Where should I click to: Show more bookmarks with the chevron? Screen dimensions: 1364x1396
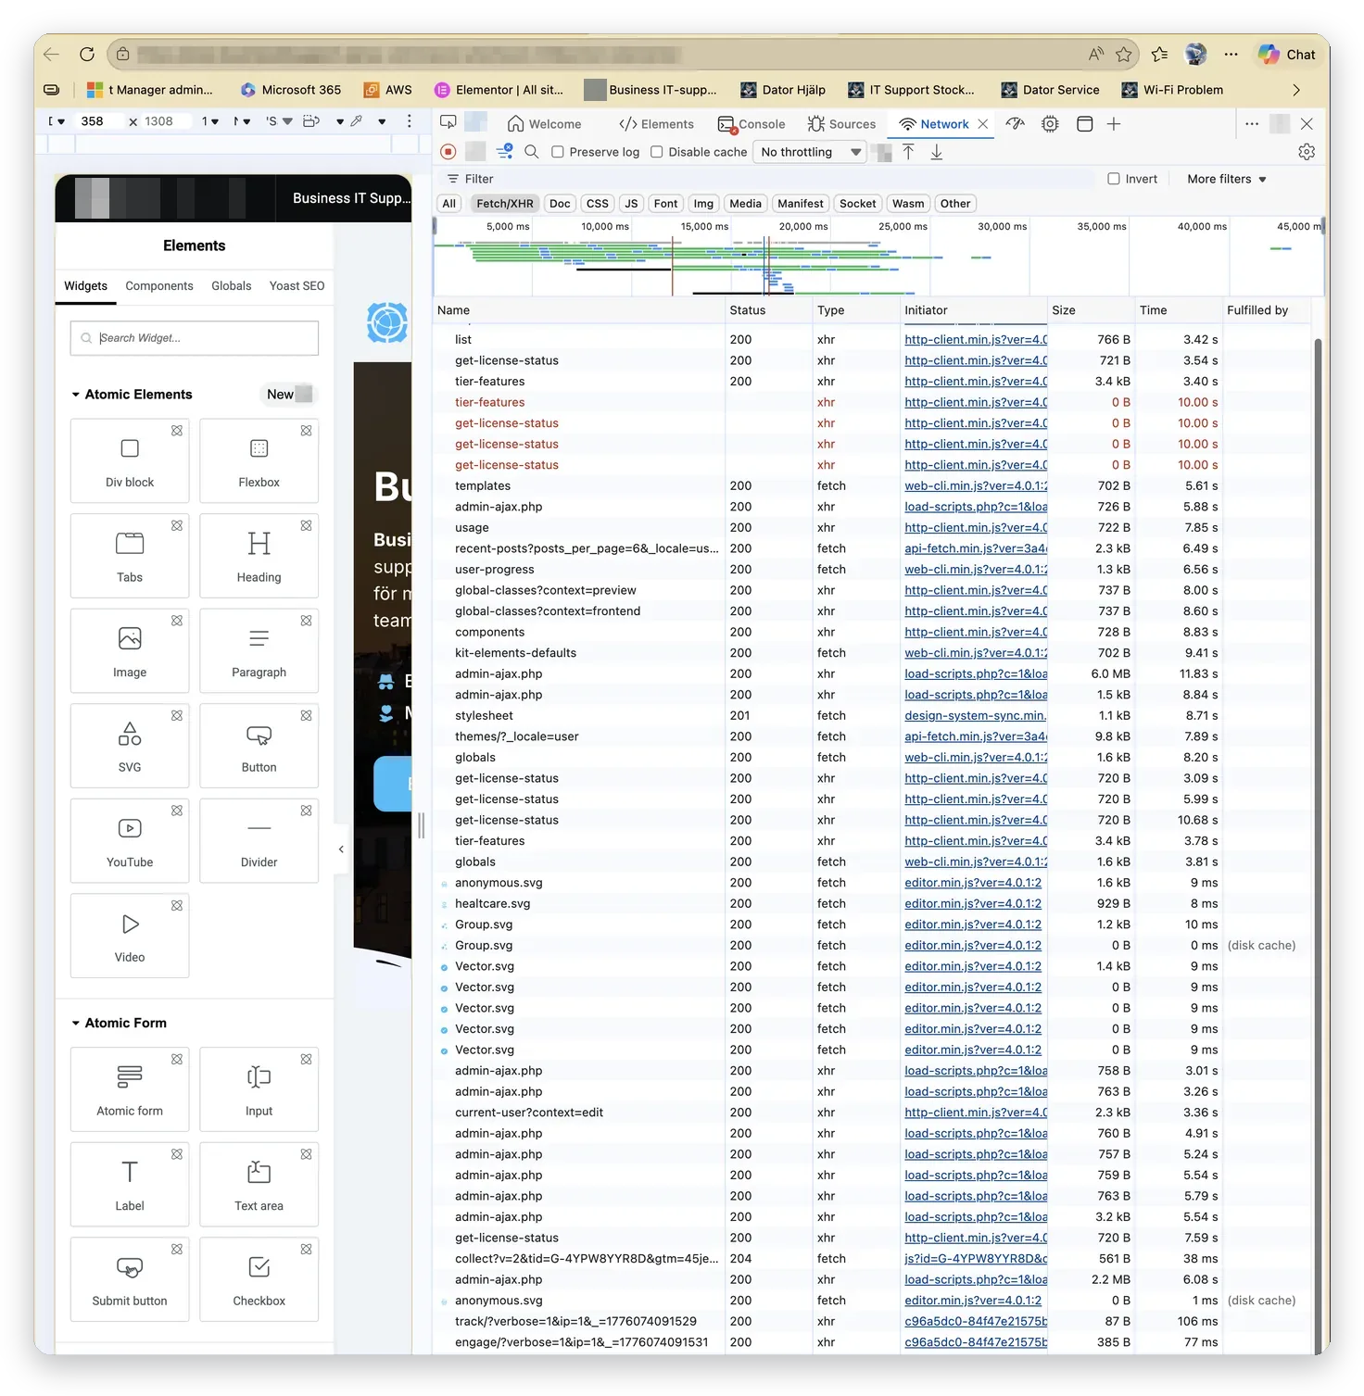click(1296, 90)
